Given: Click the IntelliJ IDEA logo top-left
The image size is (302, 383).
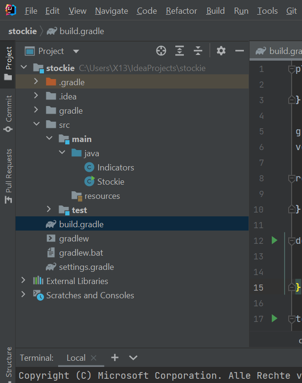Looking at the screenshot, I should point(9,9).
